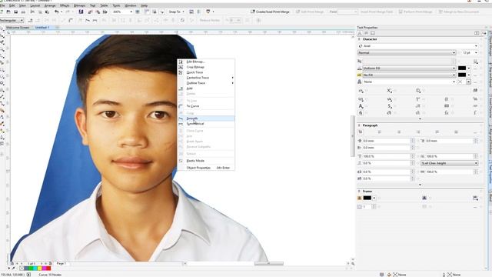This screenshot has width=492, height=277.
Task: Collapse the Frame section
Action: [x=359, y=192]
